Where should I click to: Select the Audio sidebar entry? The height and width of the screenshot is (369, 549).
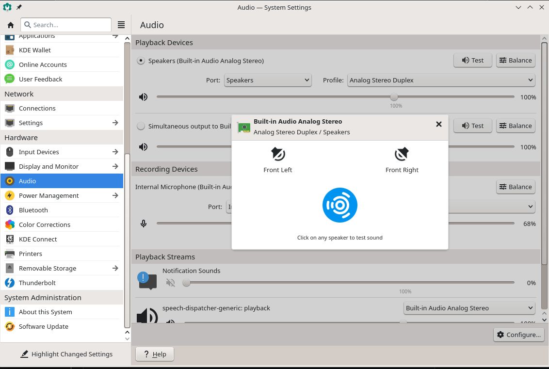[62, 181]
